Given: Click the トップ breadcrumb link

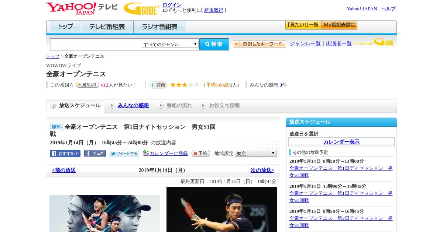Looking at the screenshot, I should 52,56.
